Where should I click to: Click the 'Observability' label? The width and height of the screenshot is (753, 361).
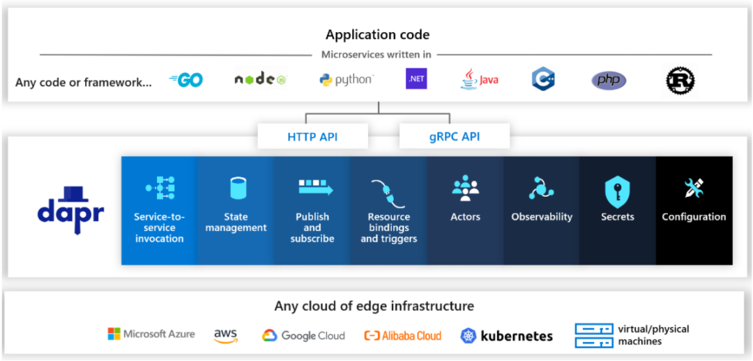coord(542,217)
